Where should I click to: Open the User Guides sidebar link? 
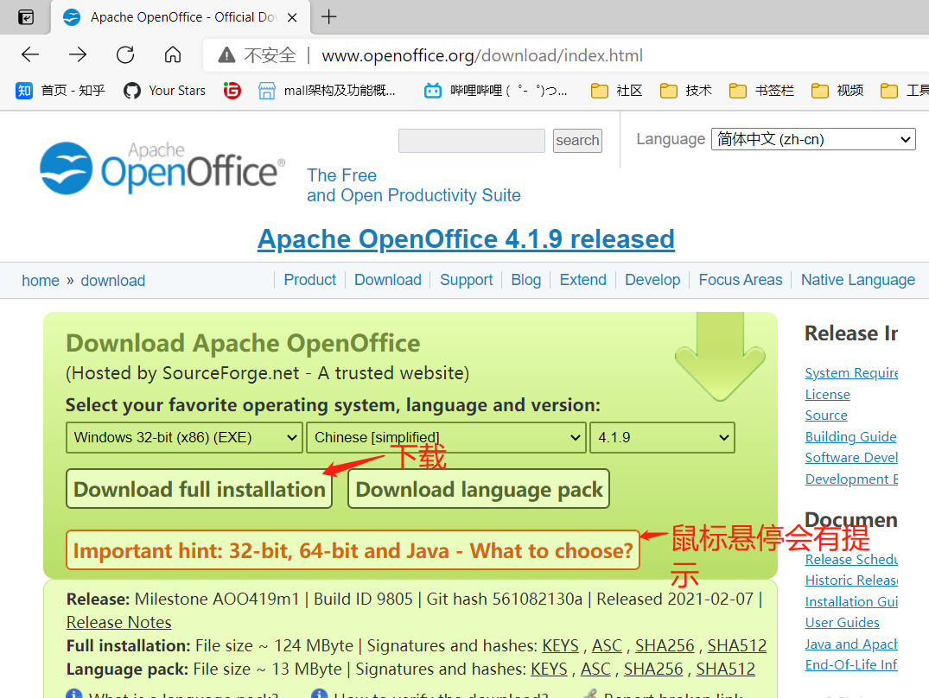[842, 623]
